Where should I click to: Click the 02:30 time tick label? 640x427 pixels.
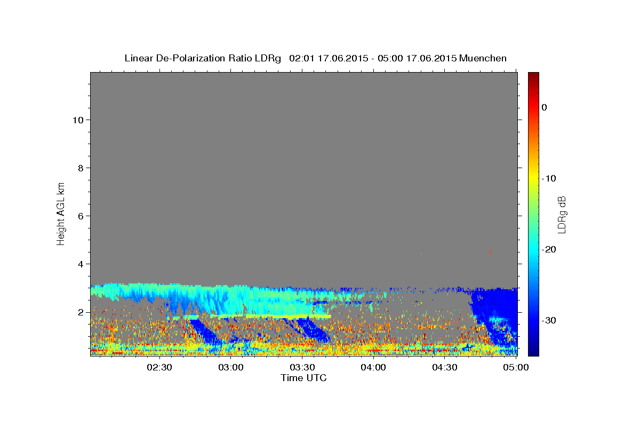(x=159, y=367)
